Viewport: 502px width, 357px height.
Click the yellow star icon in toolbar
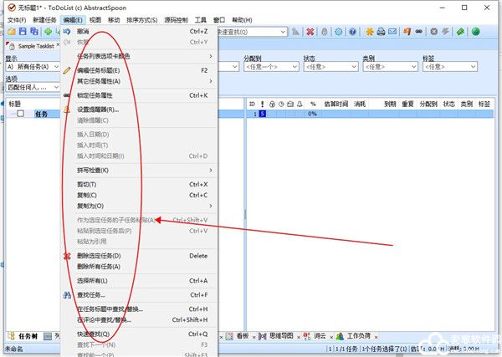tap(369, 32)
